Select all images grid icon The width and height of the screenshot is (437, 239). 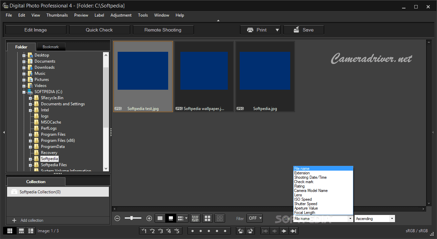click(207, 218)
